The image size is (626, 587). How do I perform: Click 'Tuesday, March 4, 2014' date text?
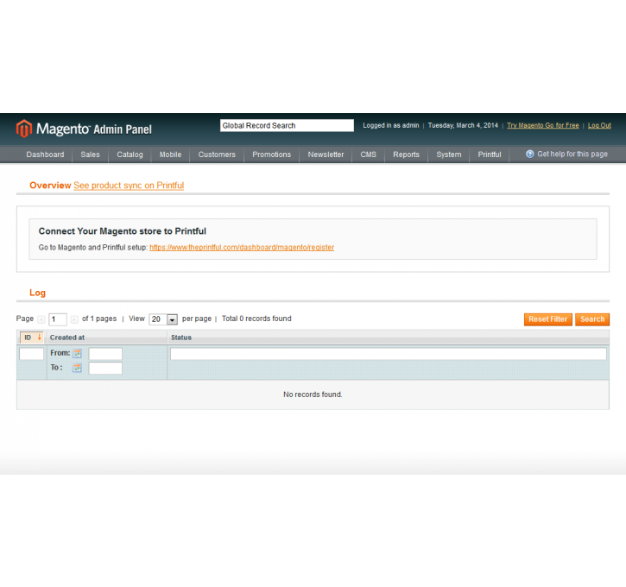tap(463, 125)
